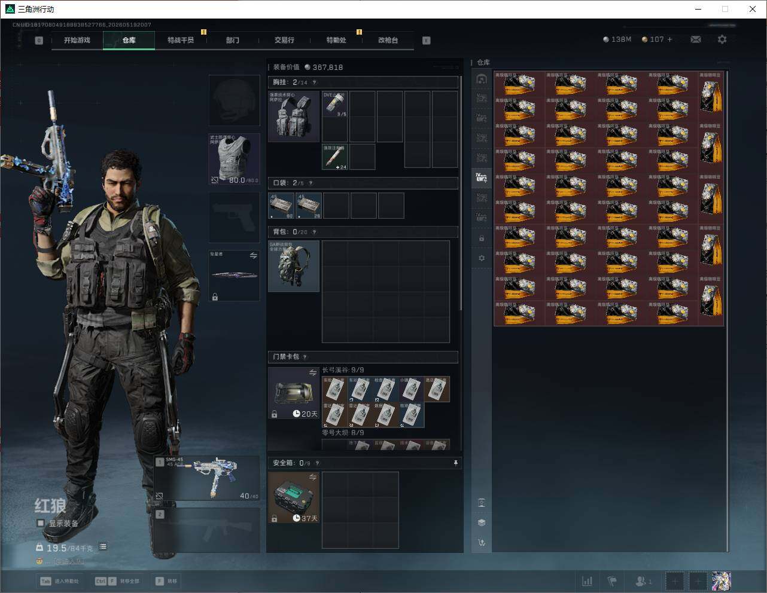Toggle the swap arrows on the melee knife slot
Image resolution: width=767 pixels, height=593 pixels.
(x=253, y=256)
